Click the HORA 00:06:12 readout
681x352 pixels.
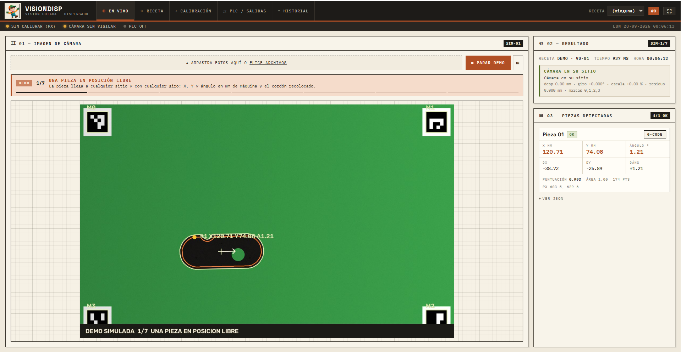(x=651, y=58)
